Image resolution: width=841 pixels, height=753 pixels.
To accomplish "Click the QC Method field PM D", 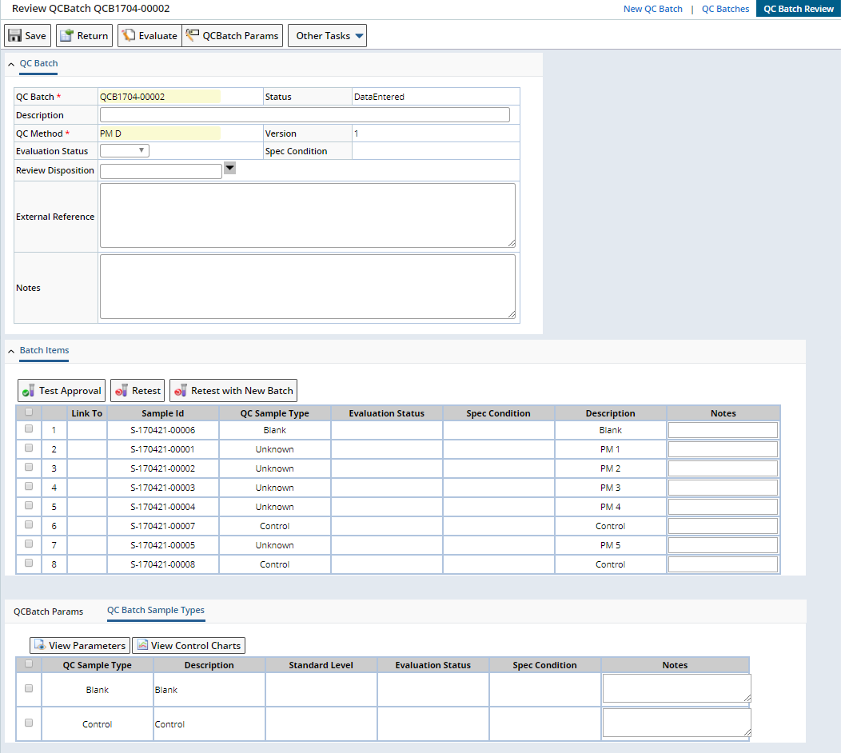I will 160,133.
